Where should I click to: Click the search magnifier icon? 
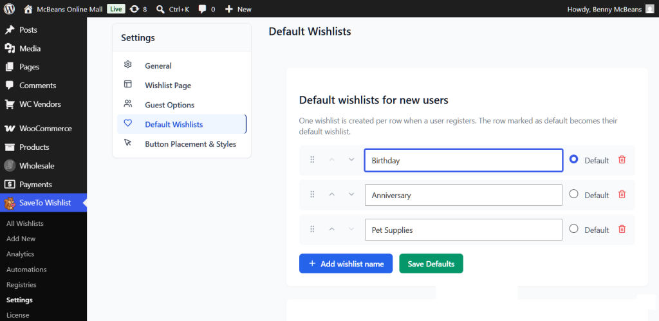click(160, 9)
